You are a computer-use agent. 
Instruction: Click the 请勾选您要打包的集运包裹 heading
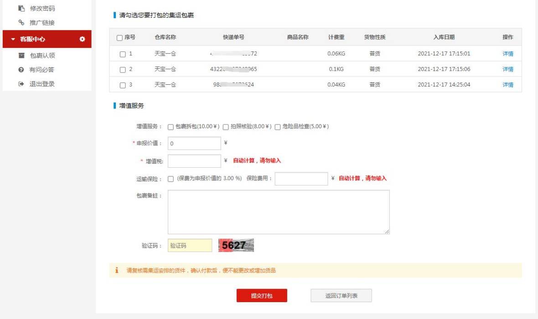point(156,15)
